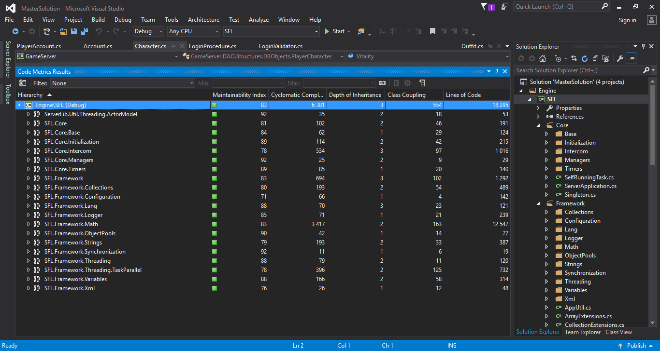Screen dimensions: 660x351
Task: Toggle a bookmark using the bookmark icon
Action: (432, 31)
